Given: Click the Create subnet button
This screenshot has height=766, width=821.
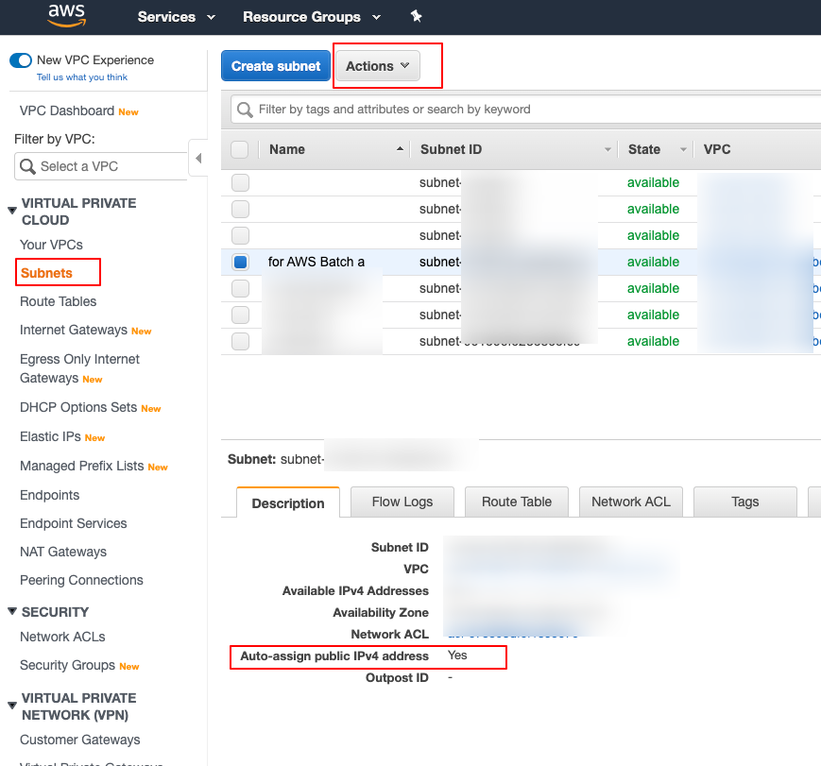Looking at the screenshot, I should [276, 66].
